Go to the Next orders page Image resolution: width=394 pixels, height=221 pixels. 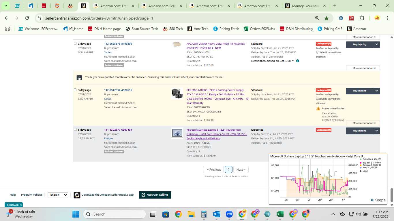tap(241, 169)
